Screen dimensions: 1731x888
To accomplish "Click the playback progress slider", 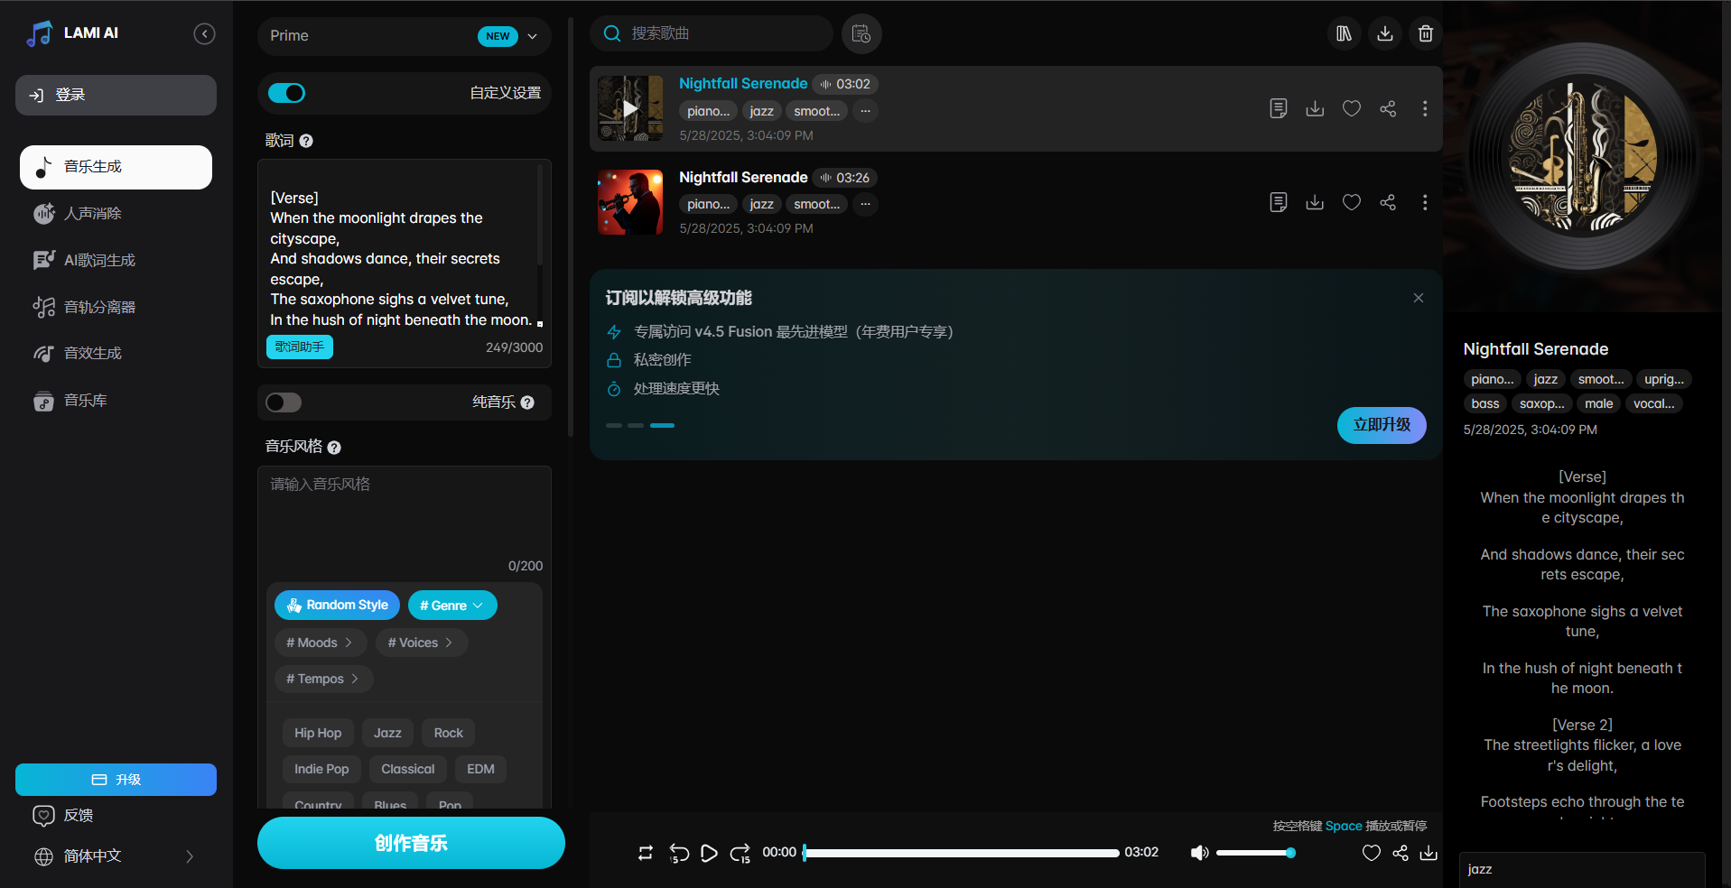I will click(961, 853).
